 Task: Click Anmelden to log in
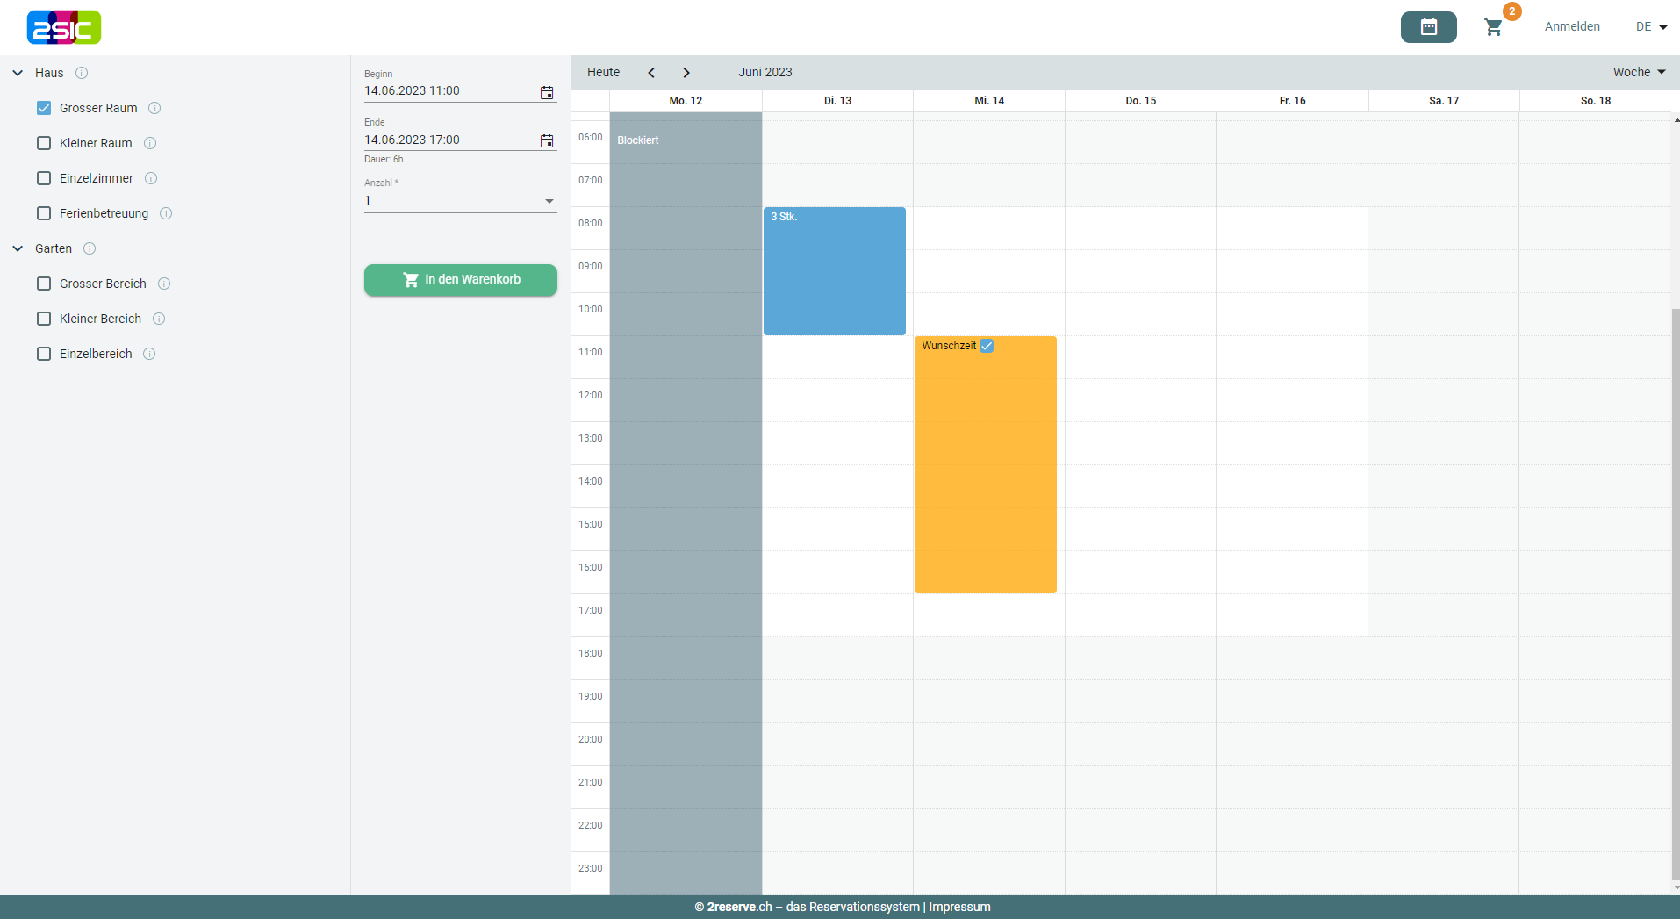1571,27
